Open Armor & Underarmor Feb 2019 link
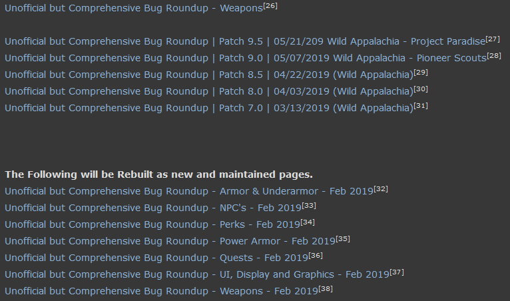The image size is (510, 301). pyautogui.click(x=189, y=191)
